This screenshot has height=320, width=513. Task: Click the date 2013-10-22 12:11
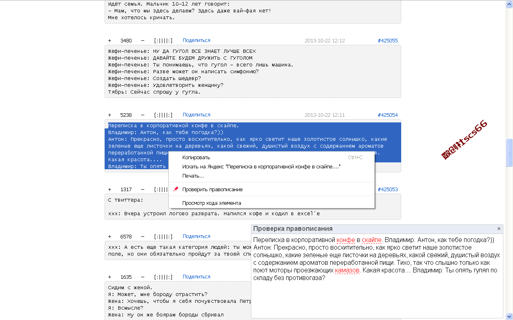click(x=325, y=115)
